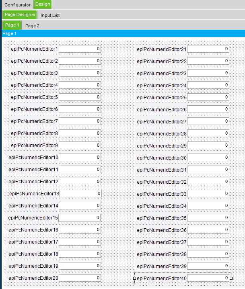
Task: Click the epiPcNumericEditor31 input field
Action: tap(208, 169)
